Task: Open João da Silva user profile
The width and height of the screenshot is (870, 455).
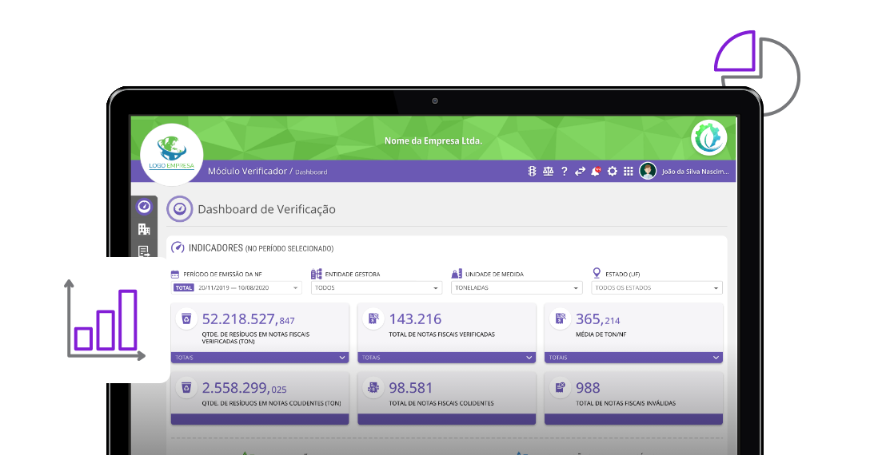Action: pos(686,172)
